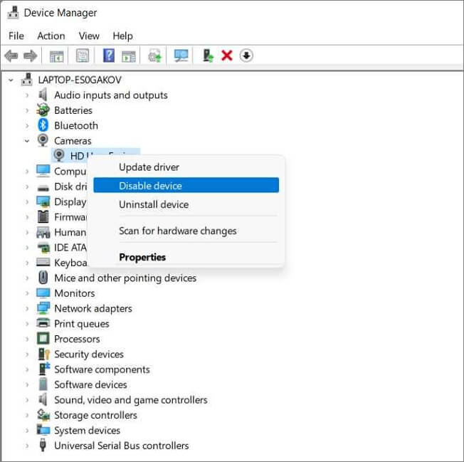Click the Update device driver toolbar icon
464x462 pixels.
coord(155,56)
